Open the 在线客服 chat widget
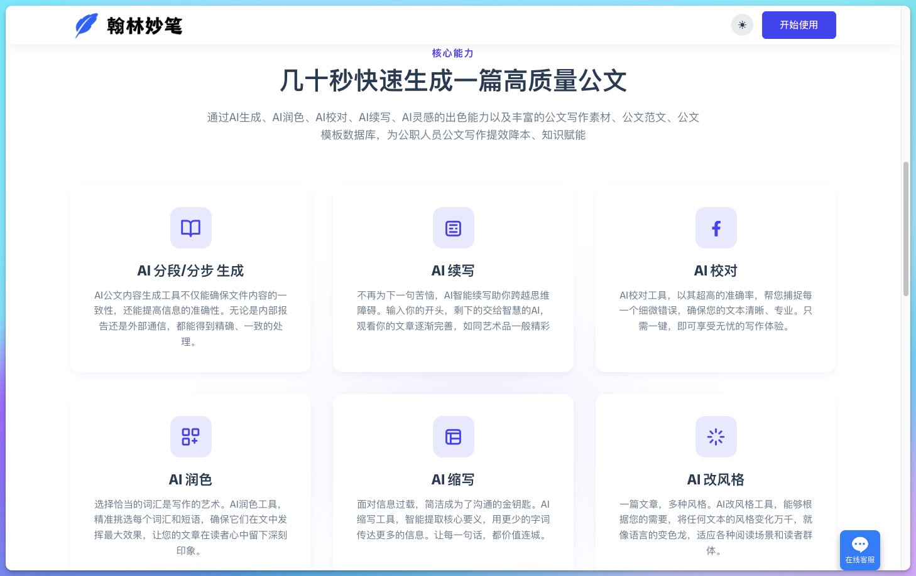Screen dimensions: 916x576 pos(859,550)
